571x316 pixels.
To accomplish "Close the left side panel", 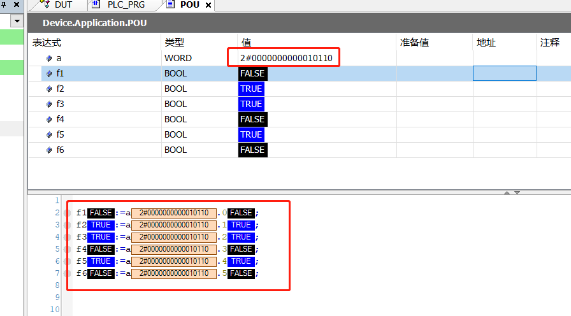I will point(17,4).
